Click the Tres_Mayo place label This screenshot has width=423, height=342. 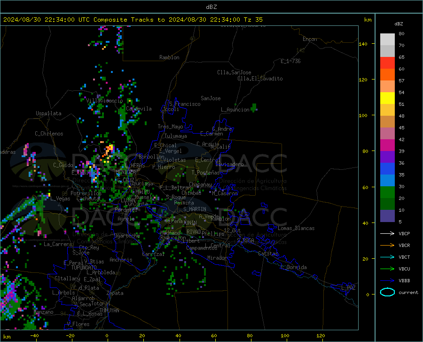click(x=170, y=127)
